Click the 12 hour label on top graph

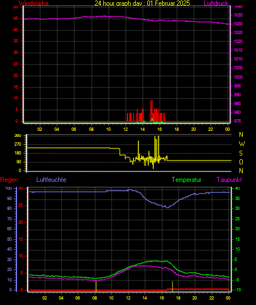125,129
